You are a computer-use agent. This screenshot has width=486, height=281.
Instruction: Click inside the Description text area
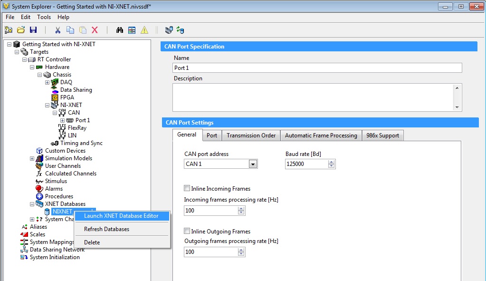coord(312,97)
